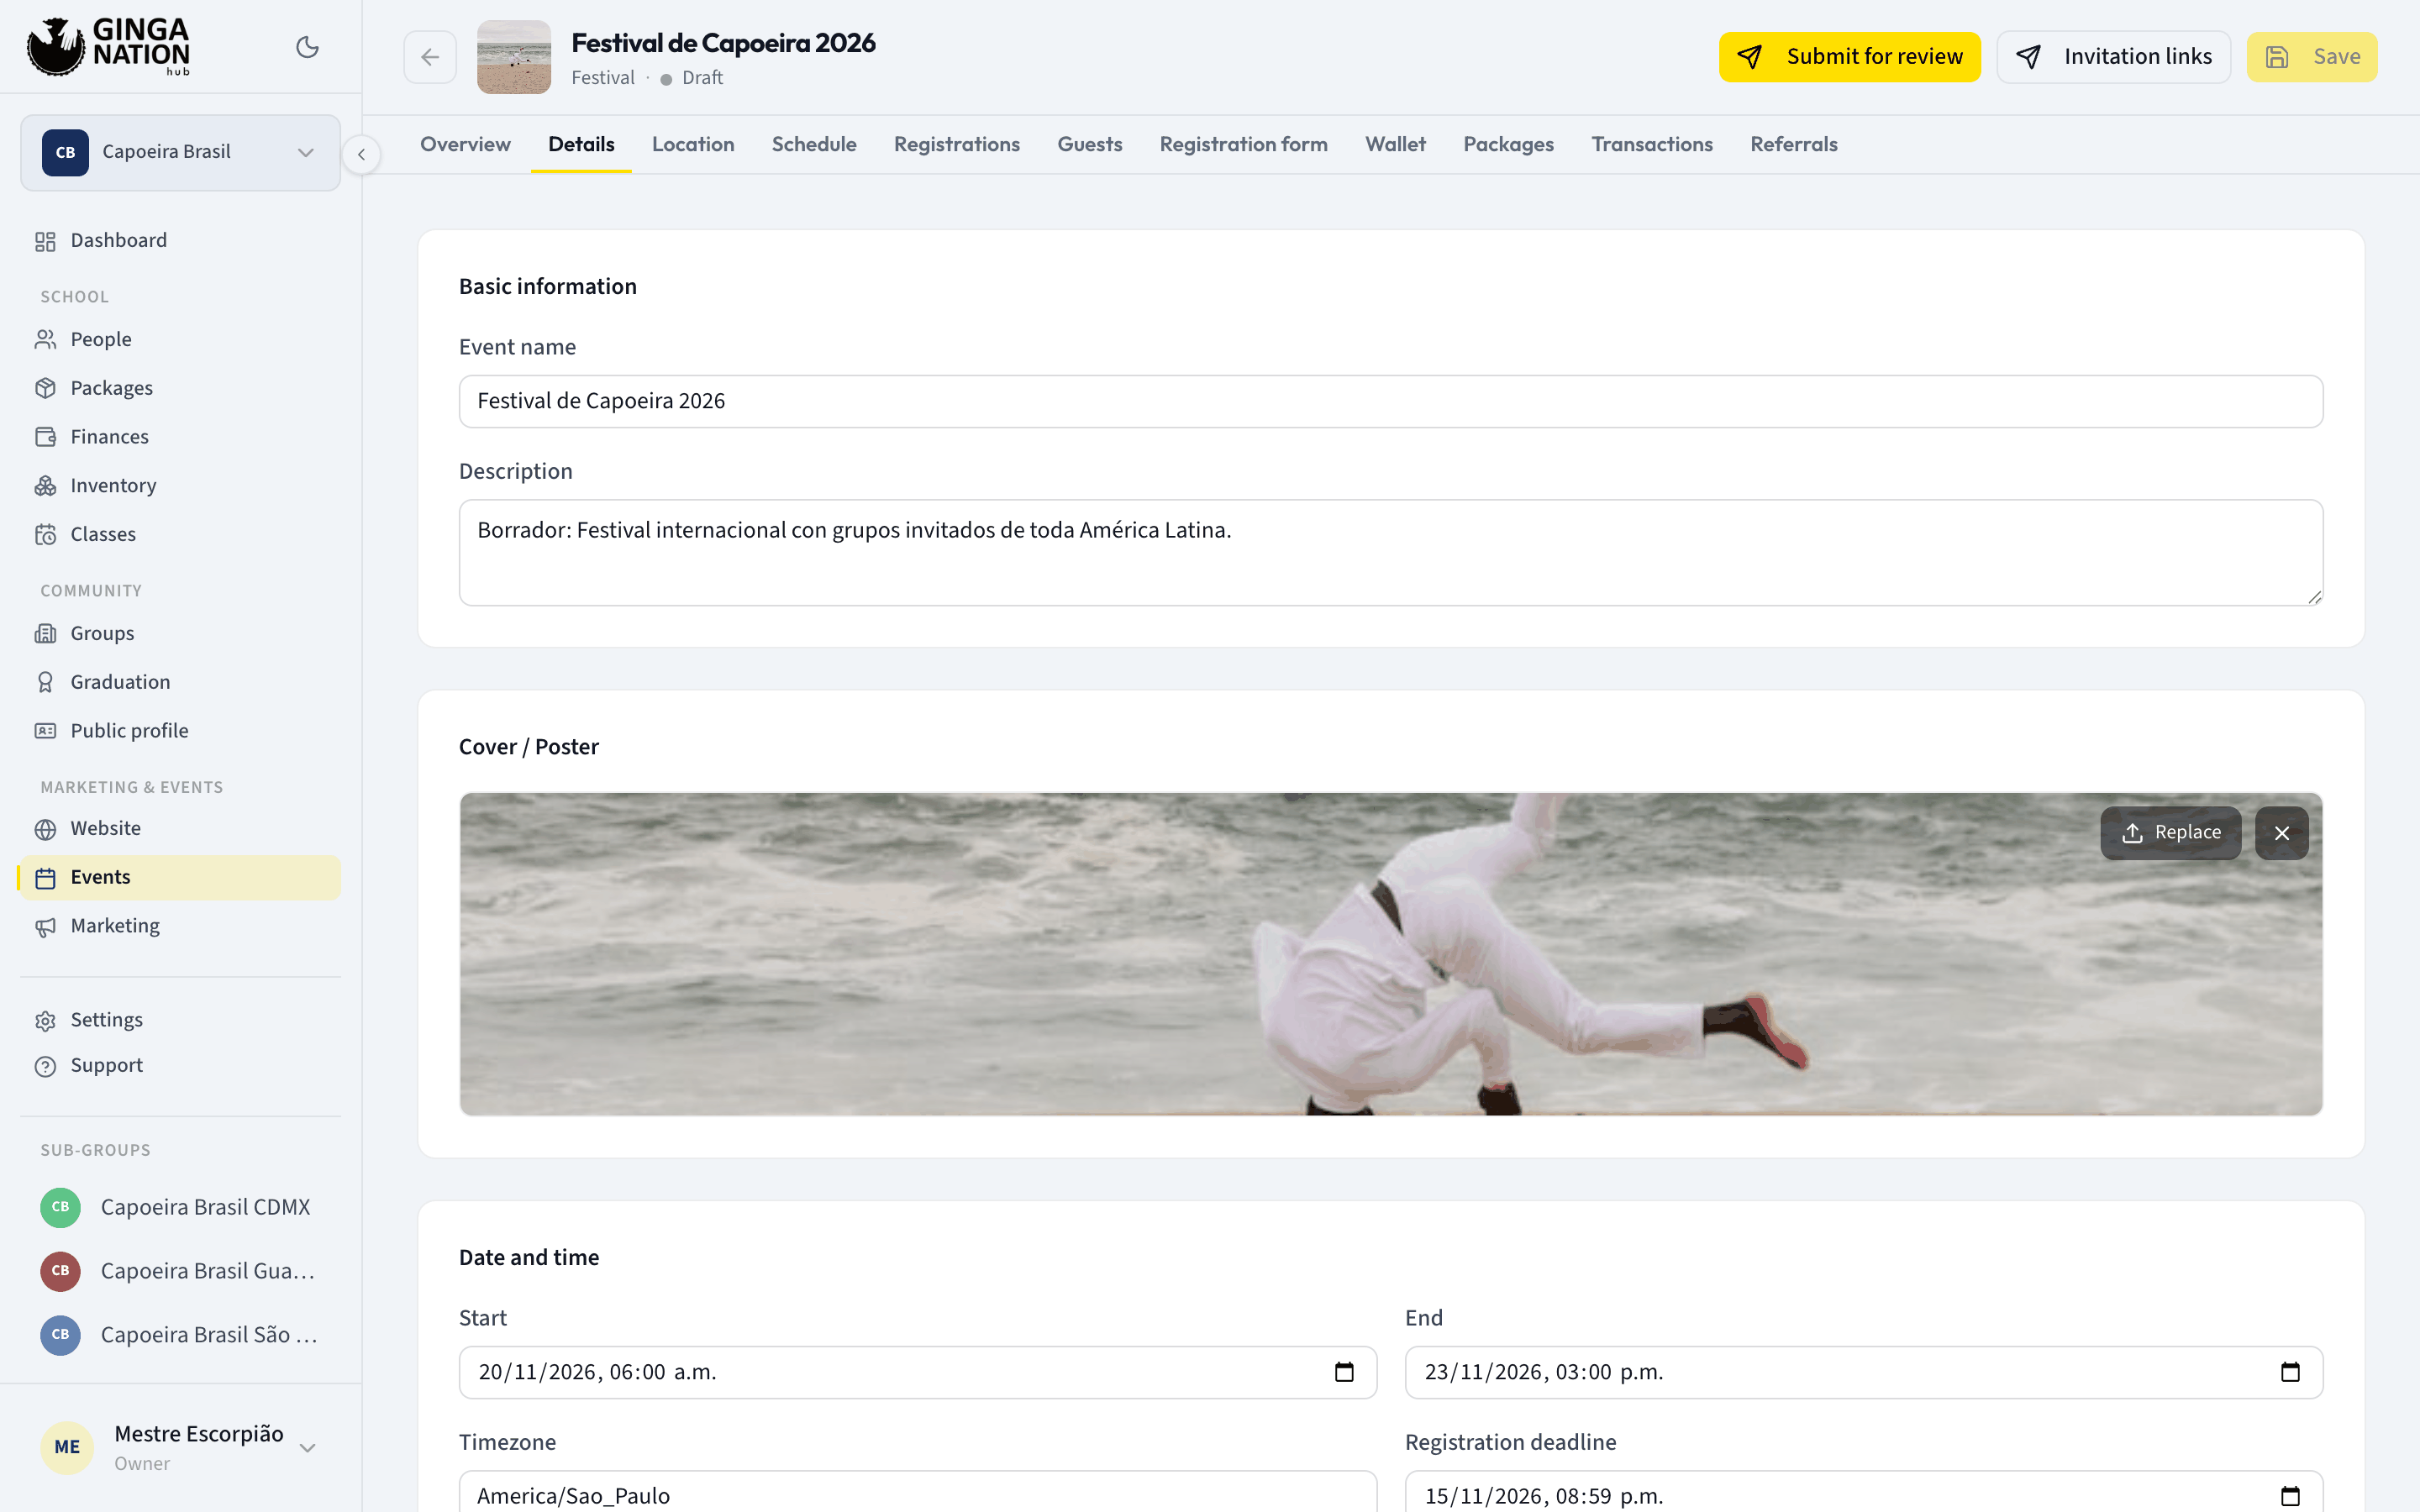Collapse the sidebar chevron
This screenshot has width=2420, height=1512.
click(361, 155)
